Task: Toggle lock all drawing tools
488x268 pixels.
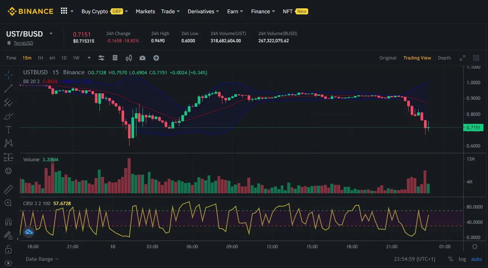Action: pyautogui.click(x=8, y=249)
